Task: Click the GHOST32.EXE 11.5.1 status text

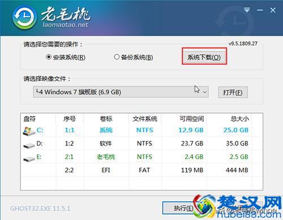Action: tap(40, 209)
